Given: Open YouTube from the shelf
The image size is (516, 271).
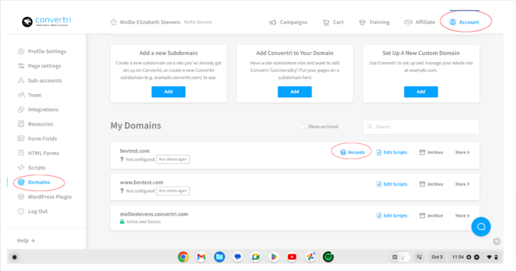Looking at the screenshot, I should [x=292, y=257].
